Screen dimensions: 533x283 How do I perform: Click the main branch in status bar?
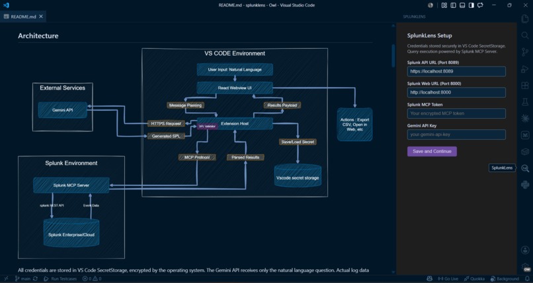coord(22,278)
